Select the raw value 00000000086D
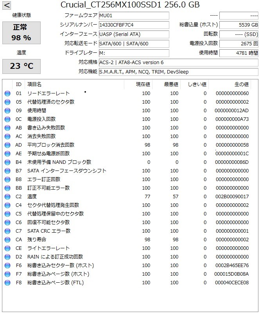260x314 pixels. (x=232, y=162)
